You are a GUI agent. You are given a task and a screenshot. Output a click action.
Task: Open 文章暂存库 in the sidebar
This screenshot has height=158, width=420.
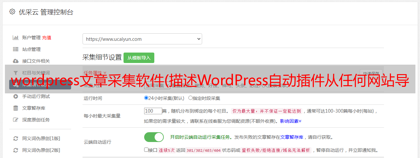[34, 108]
